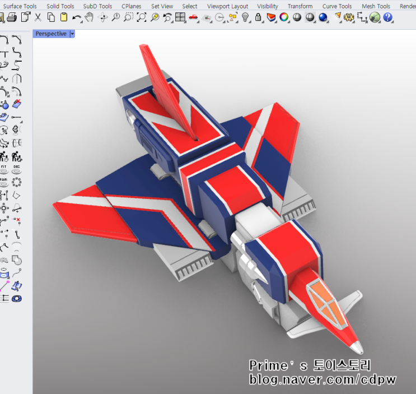This screenshot has height=394, width=416.
Task: Select the Rotate View tool
Action: (x=102, y=18)
